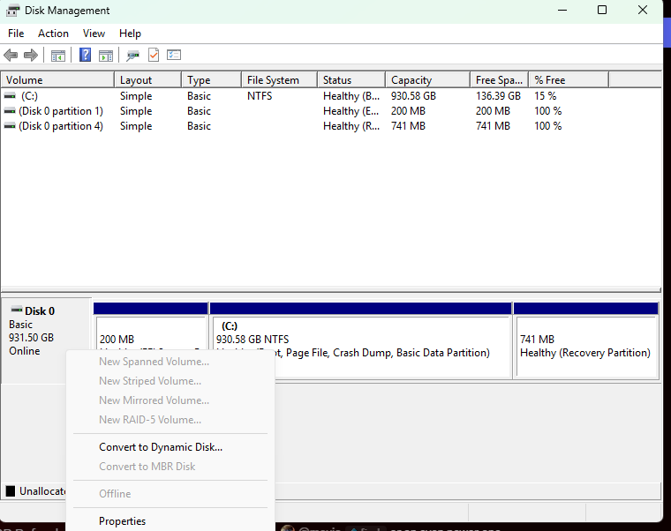Select the (C:) 930.58 GB NTFS partition block
This screenshot has width=671, height=531.
coord(361,340)
